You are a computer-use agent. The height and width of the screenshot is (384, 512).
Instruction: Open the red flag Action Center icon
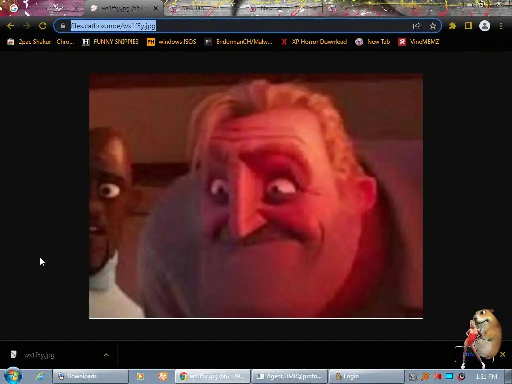pyautogui.click(x=437, y=377)
